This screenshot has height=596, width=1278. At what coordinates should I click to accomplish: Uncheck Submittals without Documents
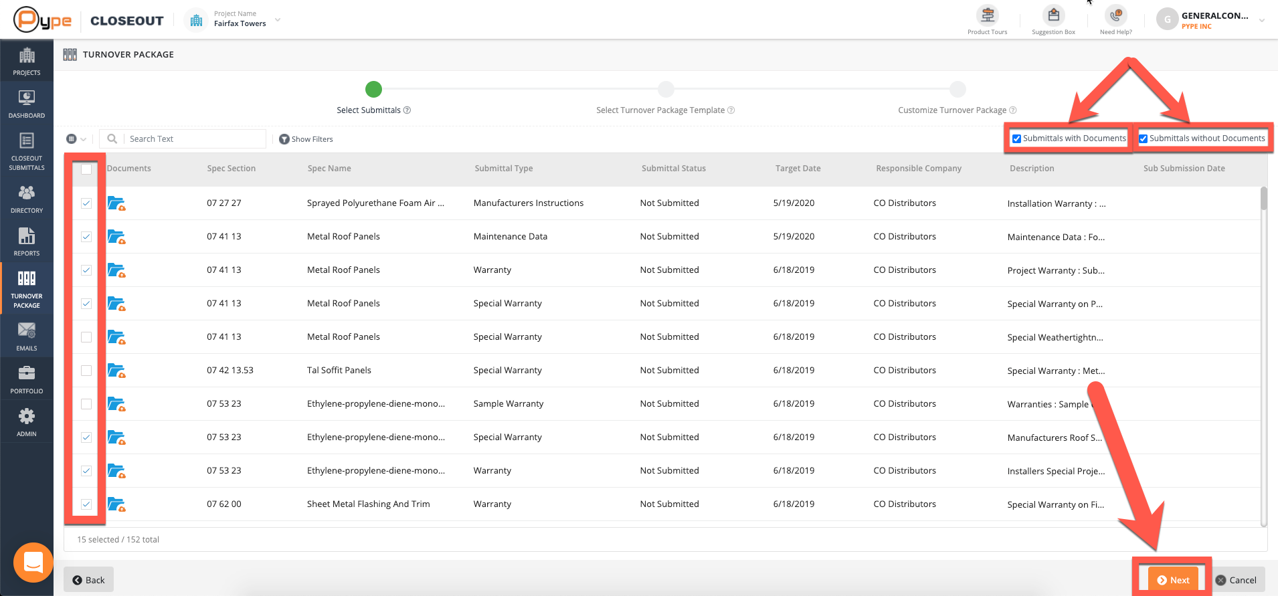click(x=1144, y=138)
